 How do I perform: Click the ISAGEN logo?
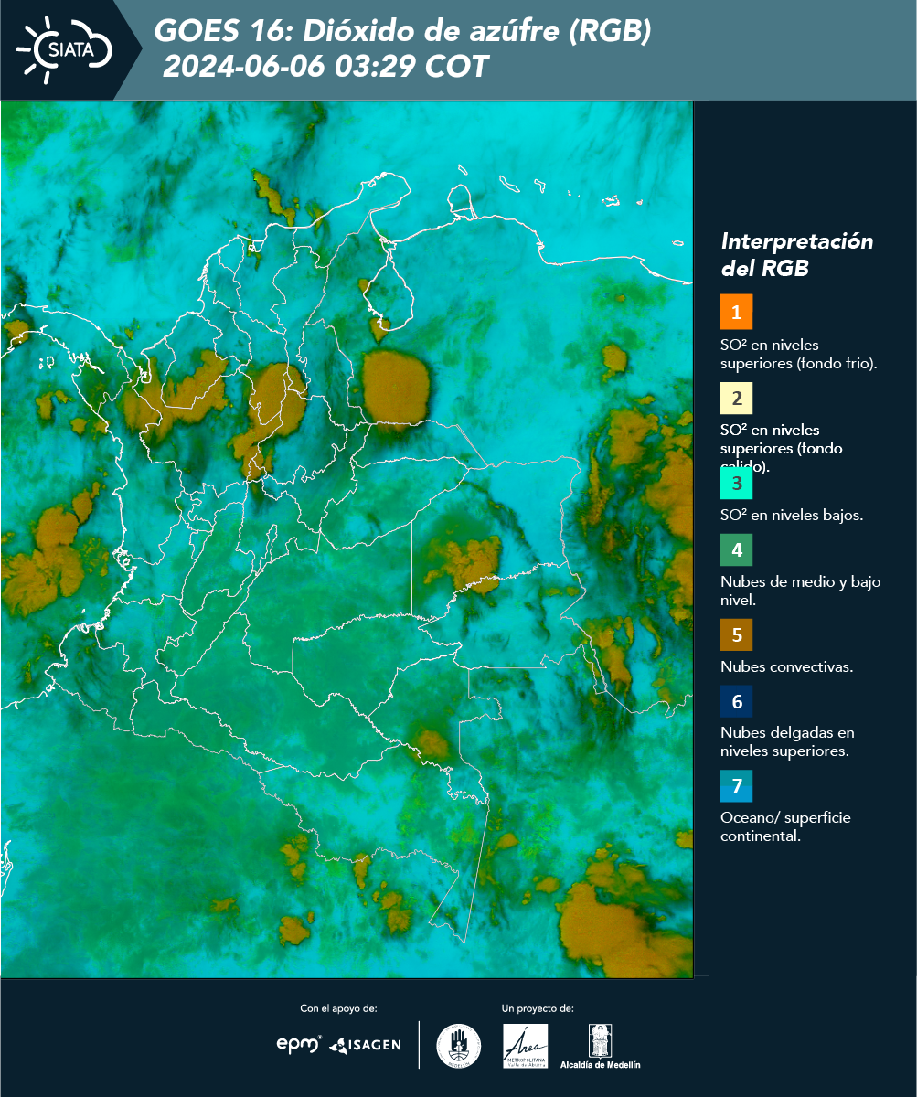click(365, 1045)
